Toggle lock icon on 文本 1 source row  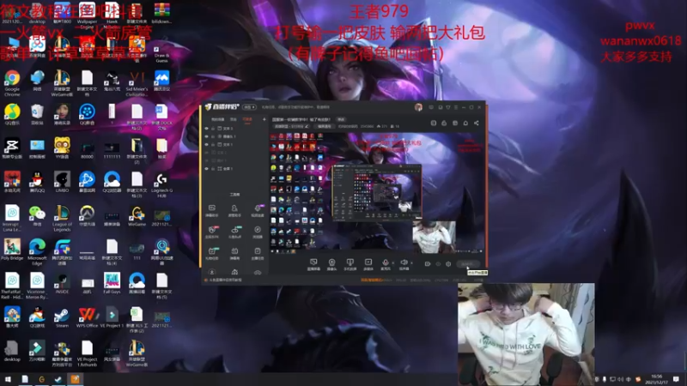click(x=213, y=144)
